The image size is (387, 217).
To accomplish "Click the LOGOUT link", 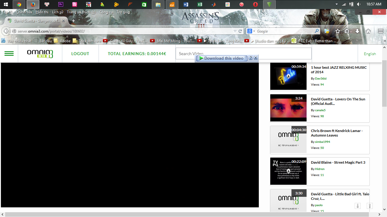I will [80, 54].
